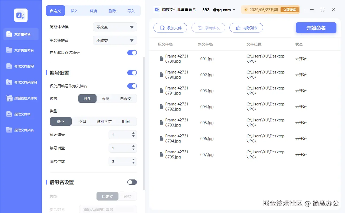Image resolution: width=345 pixels, height=213 pixels.
Task: Open the 中文转拼音 dropdown
Action: (x=115, y=40)
